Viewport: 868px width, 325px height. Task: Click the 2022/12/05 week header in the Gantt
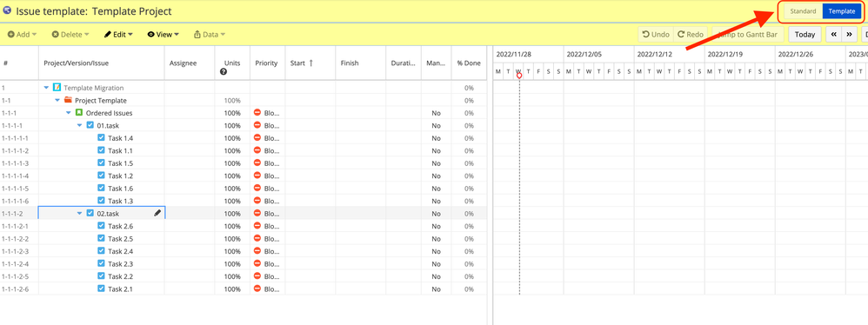(584, 54)
